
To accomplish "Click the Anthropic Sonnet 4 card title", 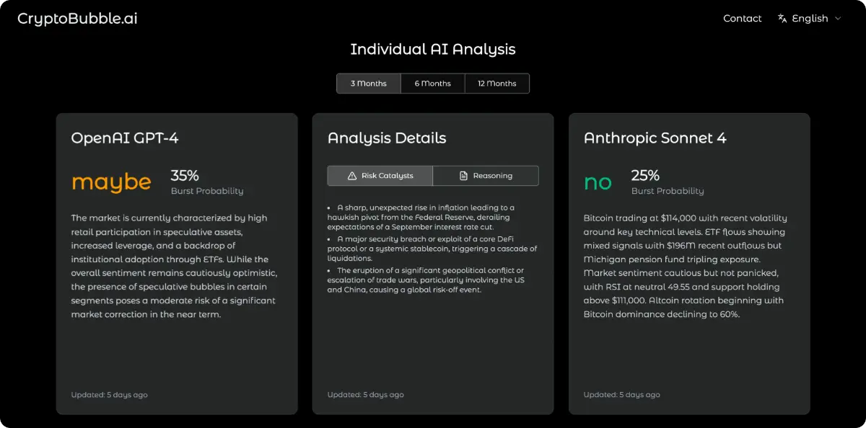I will pos(655,138).
